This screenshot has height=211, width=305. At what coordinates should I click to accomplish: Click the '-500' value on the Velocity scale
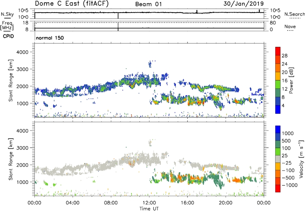click(288, 177)
